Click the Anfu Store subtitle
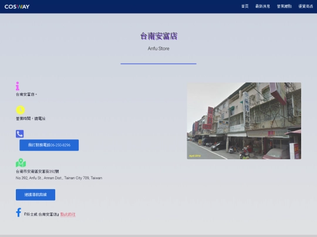 [x=158, y=49]
